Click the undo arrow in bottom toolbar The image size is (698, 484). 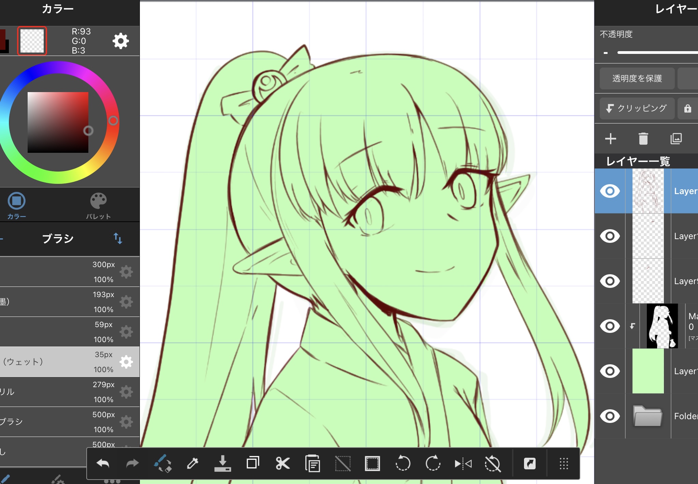(103, 464)
